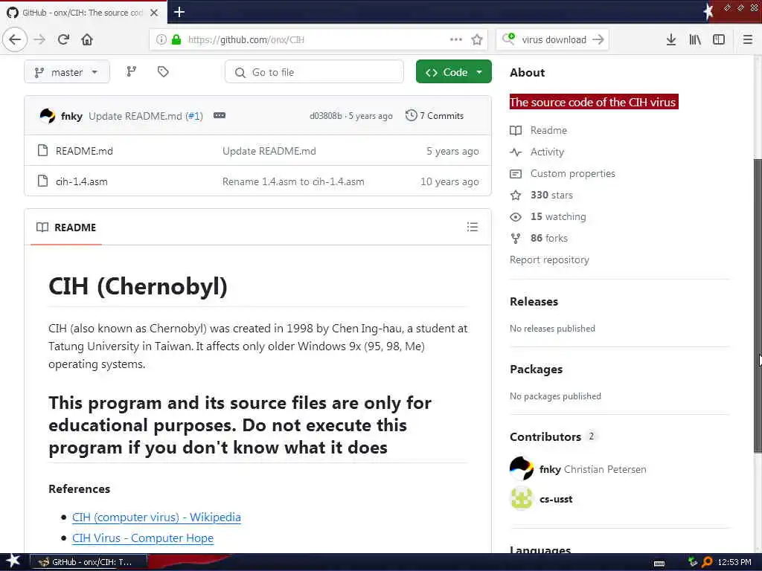Go back using the browser back arrow
This screenshot has width=762, height=571.
click(x=15, y=40)
